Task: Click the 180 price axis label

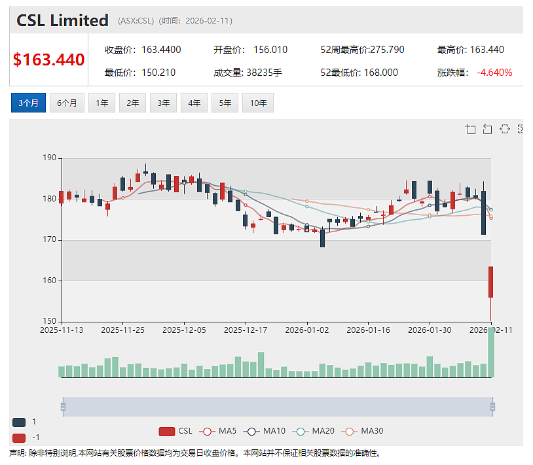Action: pos(49,199)
